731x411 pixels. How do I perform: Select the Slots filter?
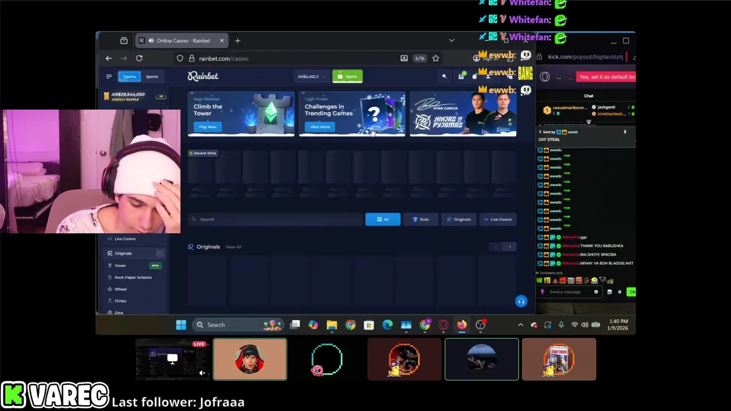point(421,219)
